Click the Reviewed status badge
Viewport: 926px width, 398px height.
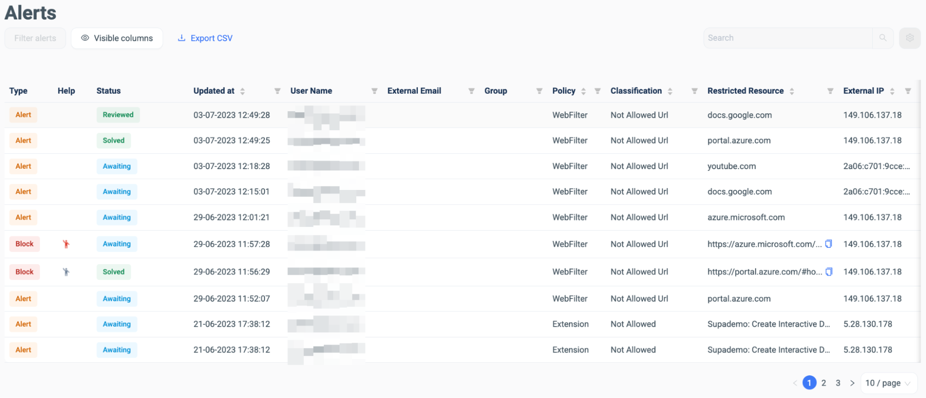point(118,115)
